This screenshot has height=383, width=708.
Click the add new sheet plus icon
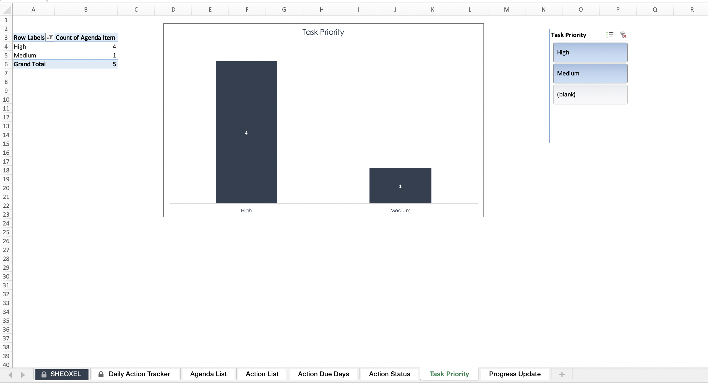click(x=562, y=374)
